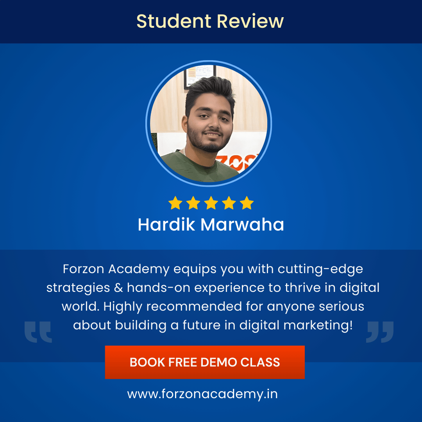Click the 'hands-on experience' phrase
Screen dimensions: 422x422
[196, 288]
